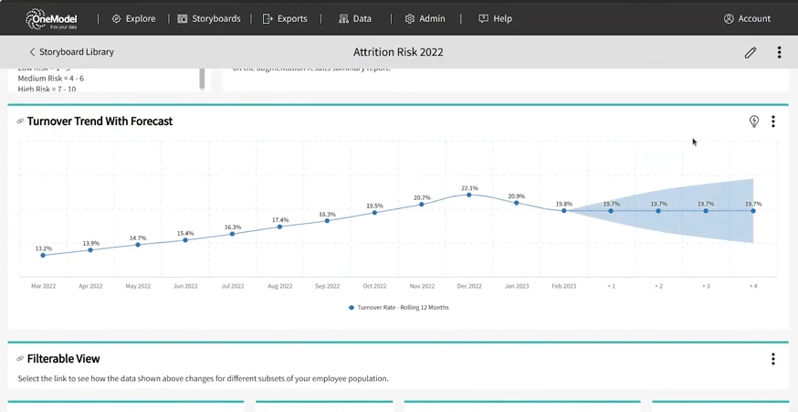Open the Attrition Risk 2022 kebab menu
This screenshot has height=412, width=798.
coord(779,52)
